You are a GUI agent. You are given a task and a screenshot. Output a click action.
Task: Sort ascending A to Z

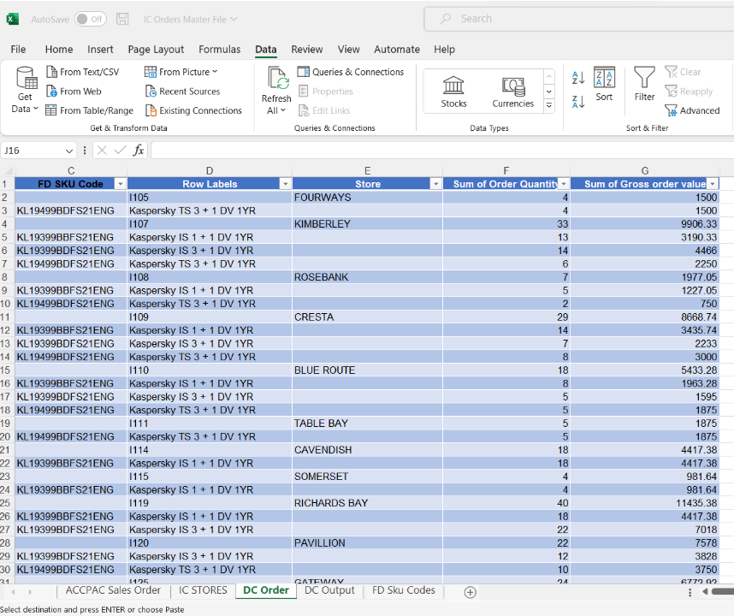[x=578, y=78]
